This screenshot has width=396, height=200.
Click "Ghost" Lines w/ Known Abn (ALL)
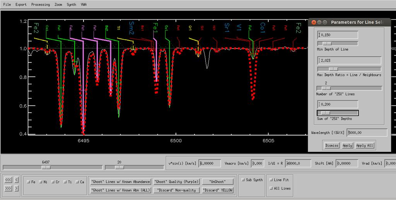point(121,190)
